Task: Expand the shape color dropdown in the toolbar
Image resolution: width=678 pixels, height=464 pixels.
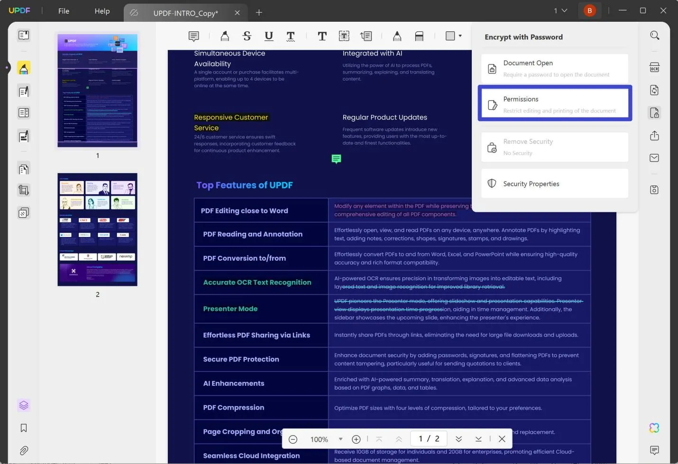Action: pyautogui.click(x=460, y=36)
